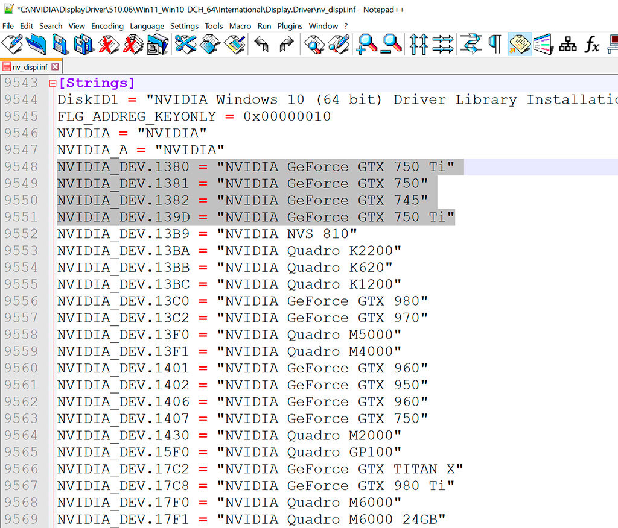Open the ? help menu

point(346,26)
